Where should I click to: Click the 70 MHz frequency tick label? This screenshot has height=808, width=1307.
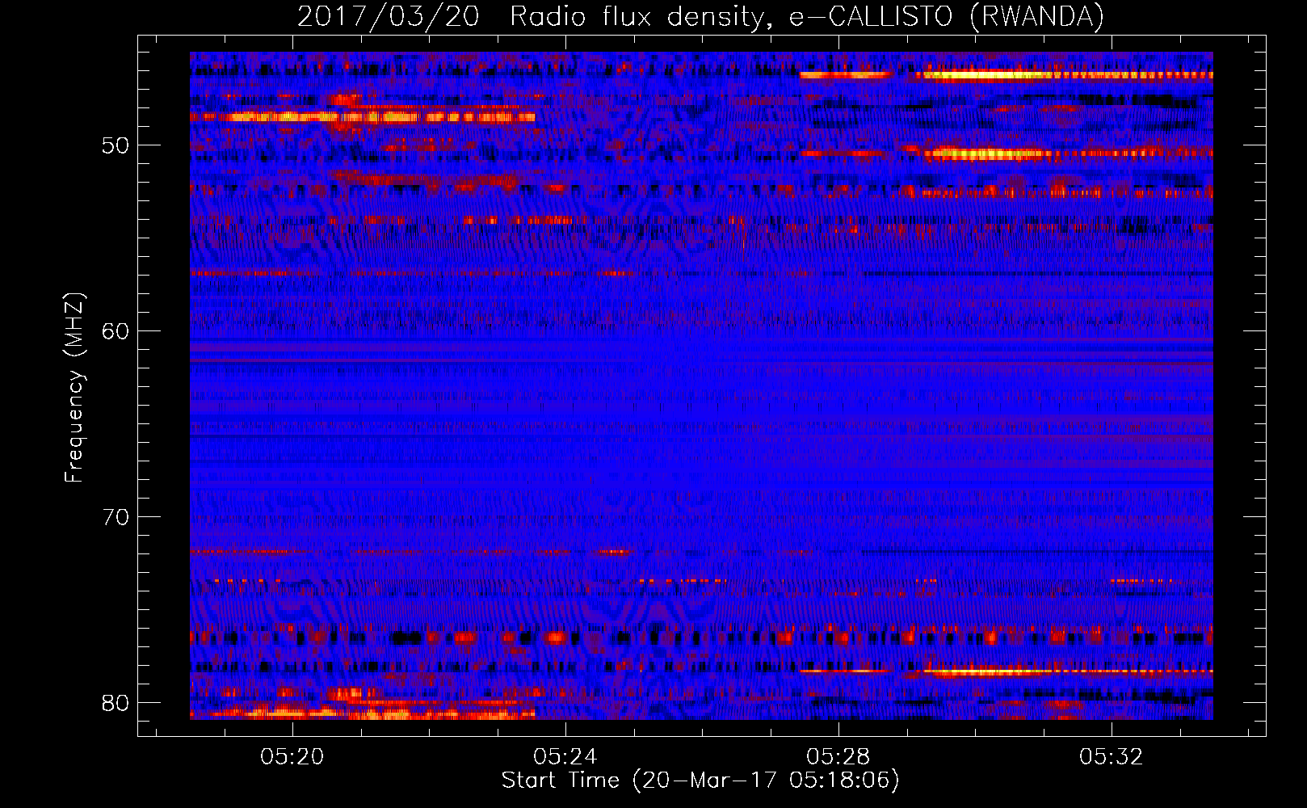[116, 516]
